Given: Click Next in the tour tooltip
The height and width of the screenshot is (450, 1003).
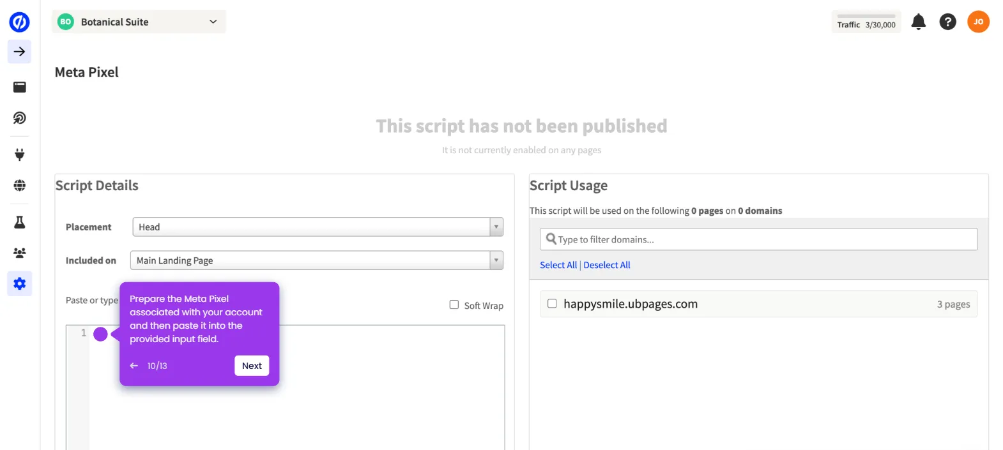Looking at the screenshot, I should click(x=252, y=366).
